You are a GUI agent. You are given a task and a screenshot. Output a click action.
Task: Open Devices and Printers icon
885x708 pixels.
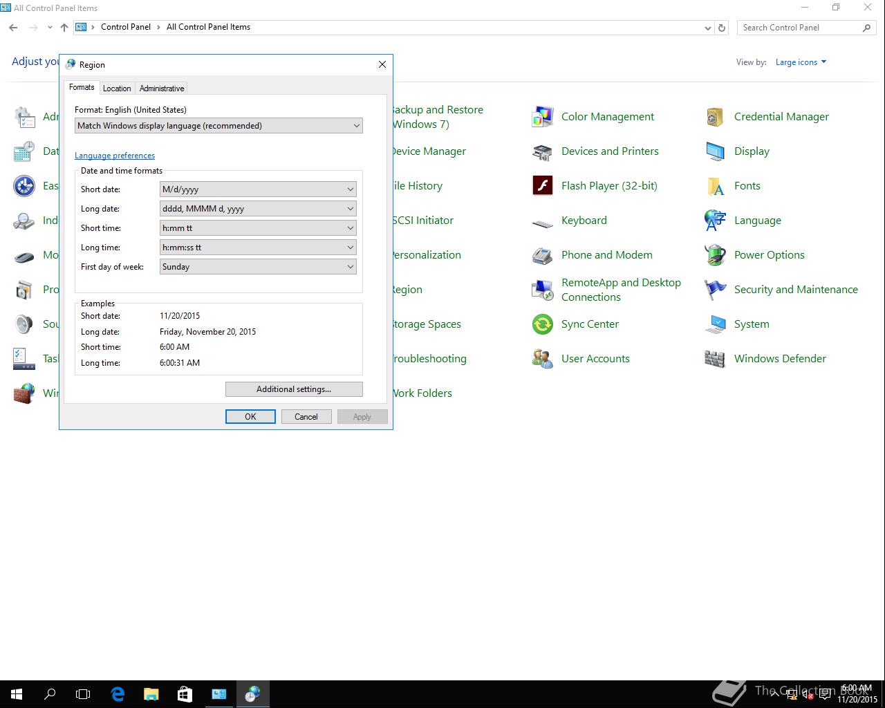coord(543,151)
